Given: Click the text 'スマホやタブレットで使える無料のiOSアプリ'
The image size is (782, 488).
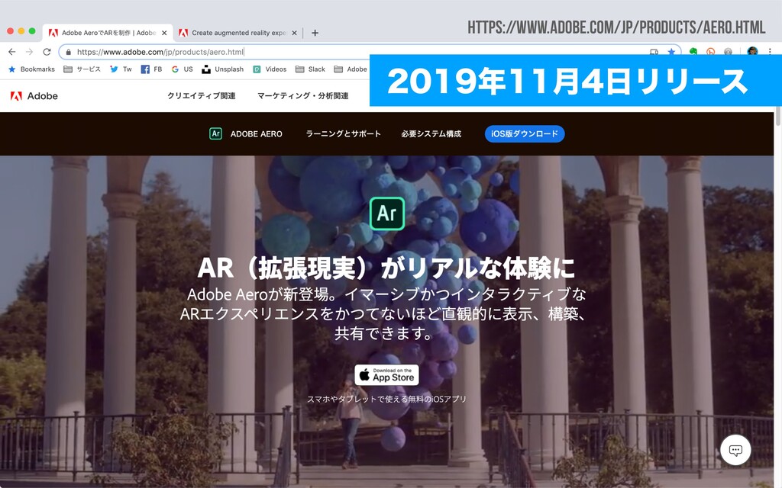Looking at the screenshot, I should coord(386,399).
